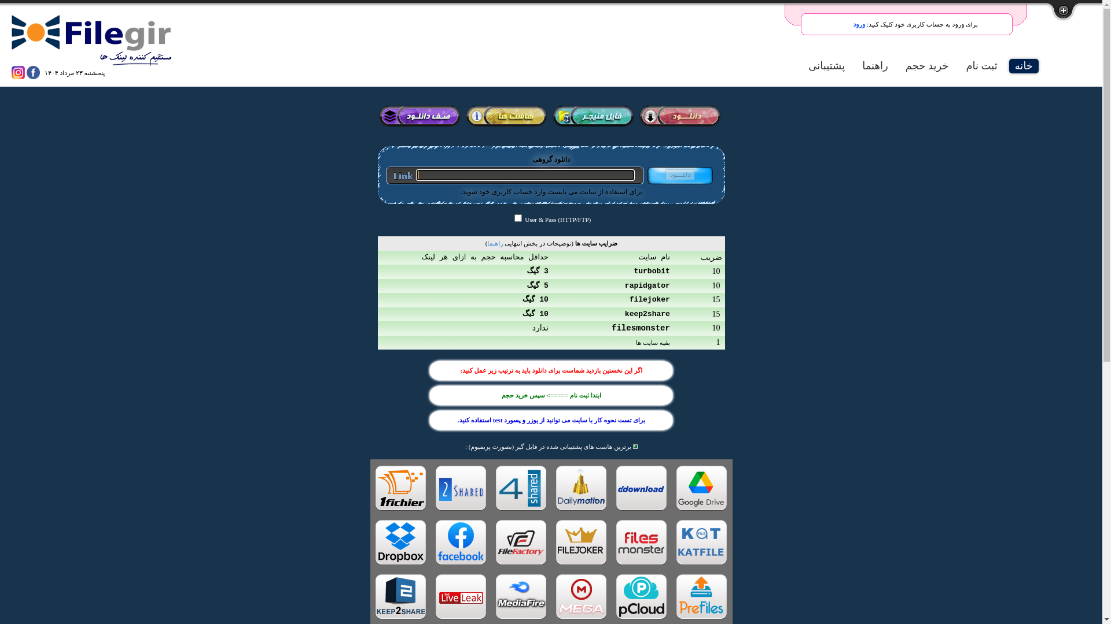Open the راهنما help menu item

click(x=875, y=66)
